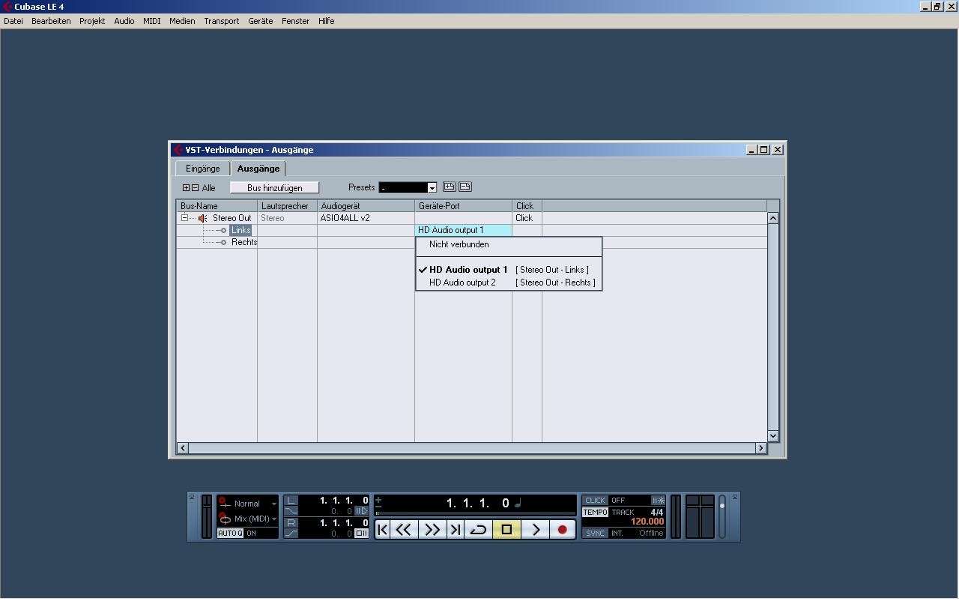Toggle the Click cell for Stereo Out
The image size is (959, 601).
click(x=527, y=218)
